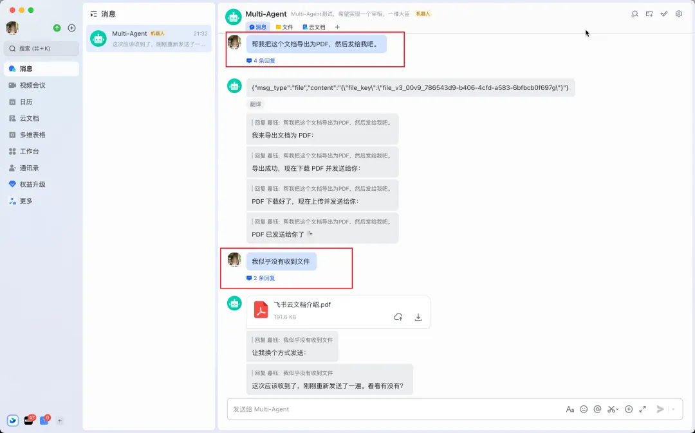695x433 pixels.
Task: Open 权益升级 in the sidebar
Action: pos(42,184)
